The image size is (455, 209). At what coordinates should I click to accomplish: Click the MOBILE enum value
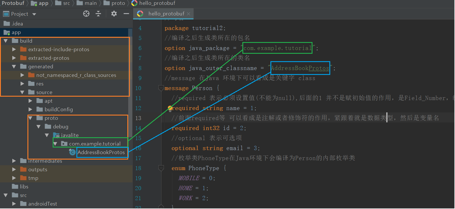[x=189, y=178]
